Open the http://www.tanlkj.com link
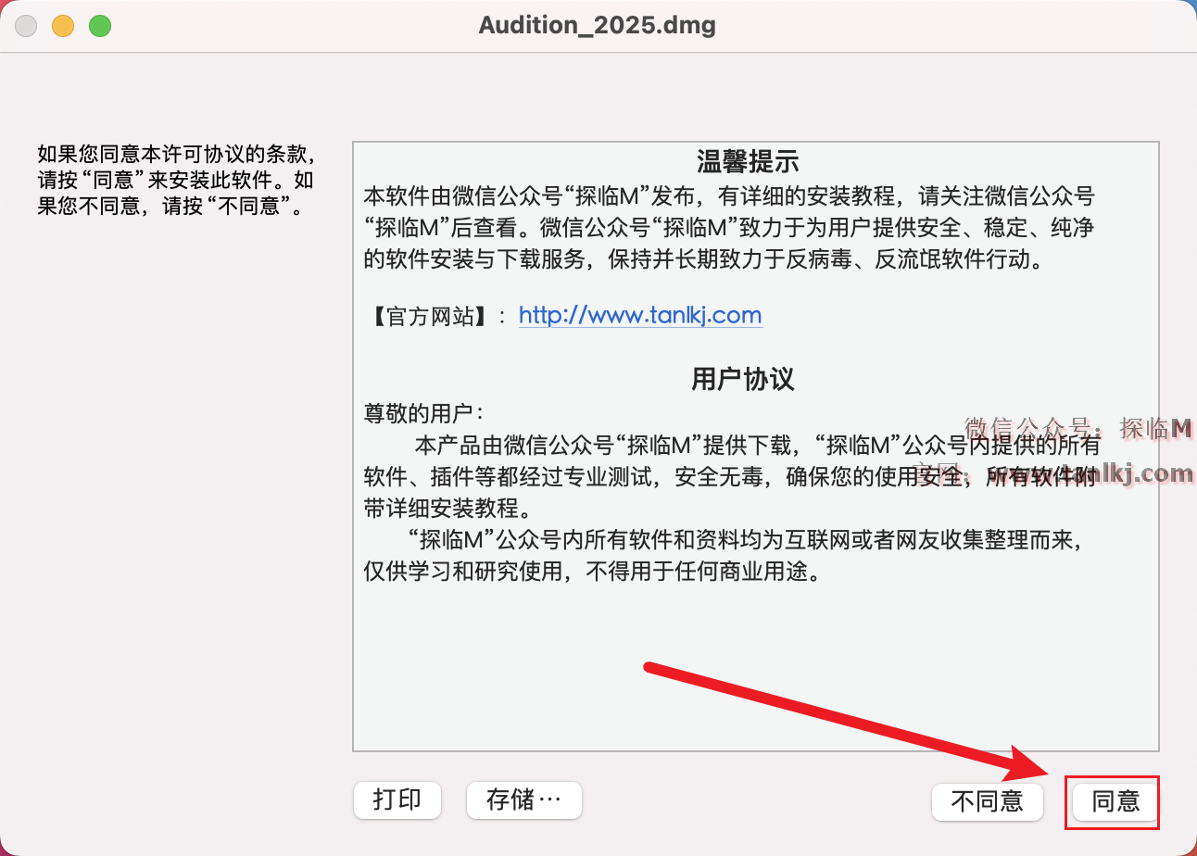The image size is (1197, 856). 640,316
